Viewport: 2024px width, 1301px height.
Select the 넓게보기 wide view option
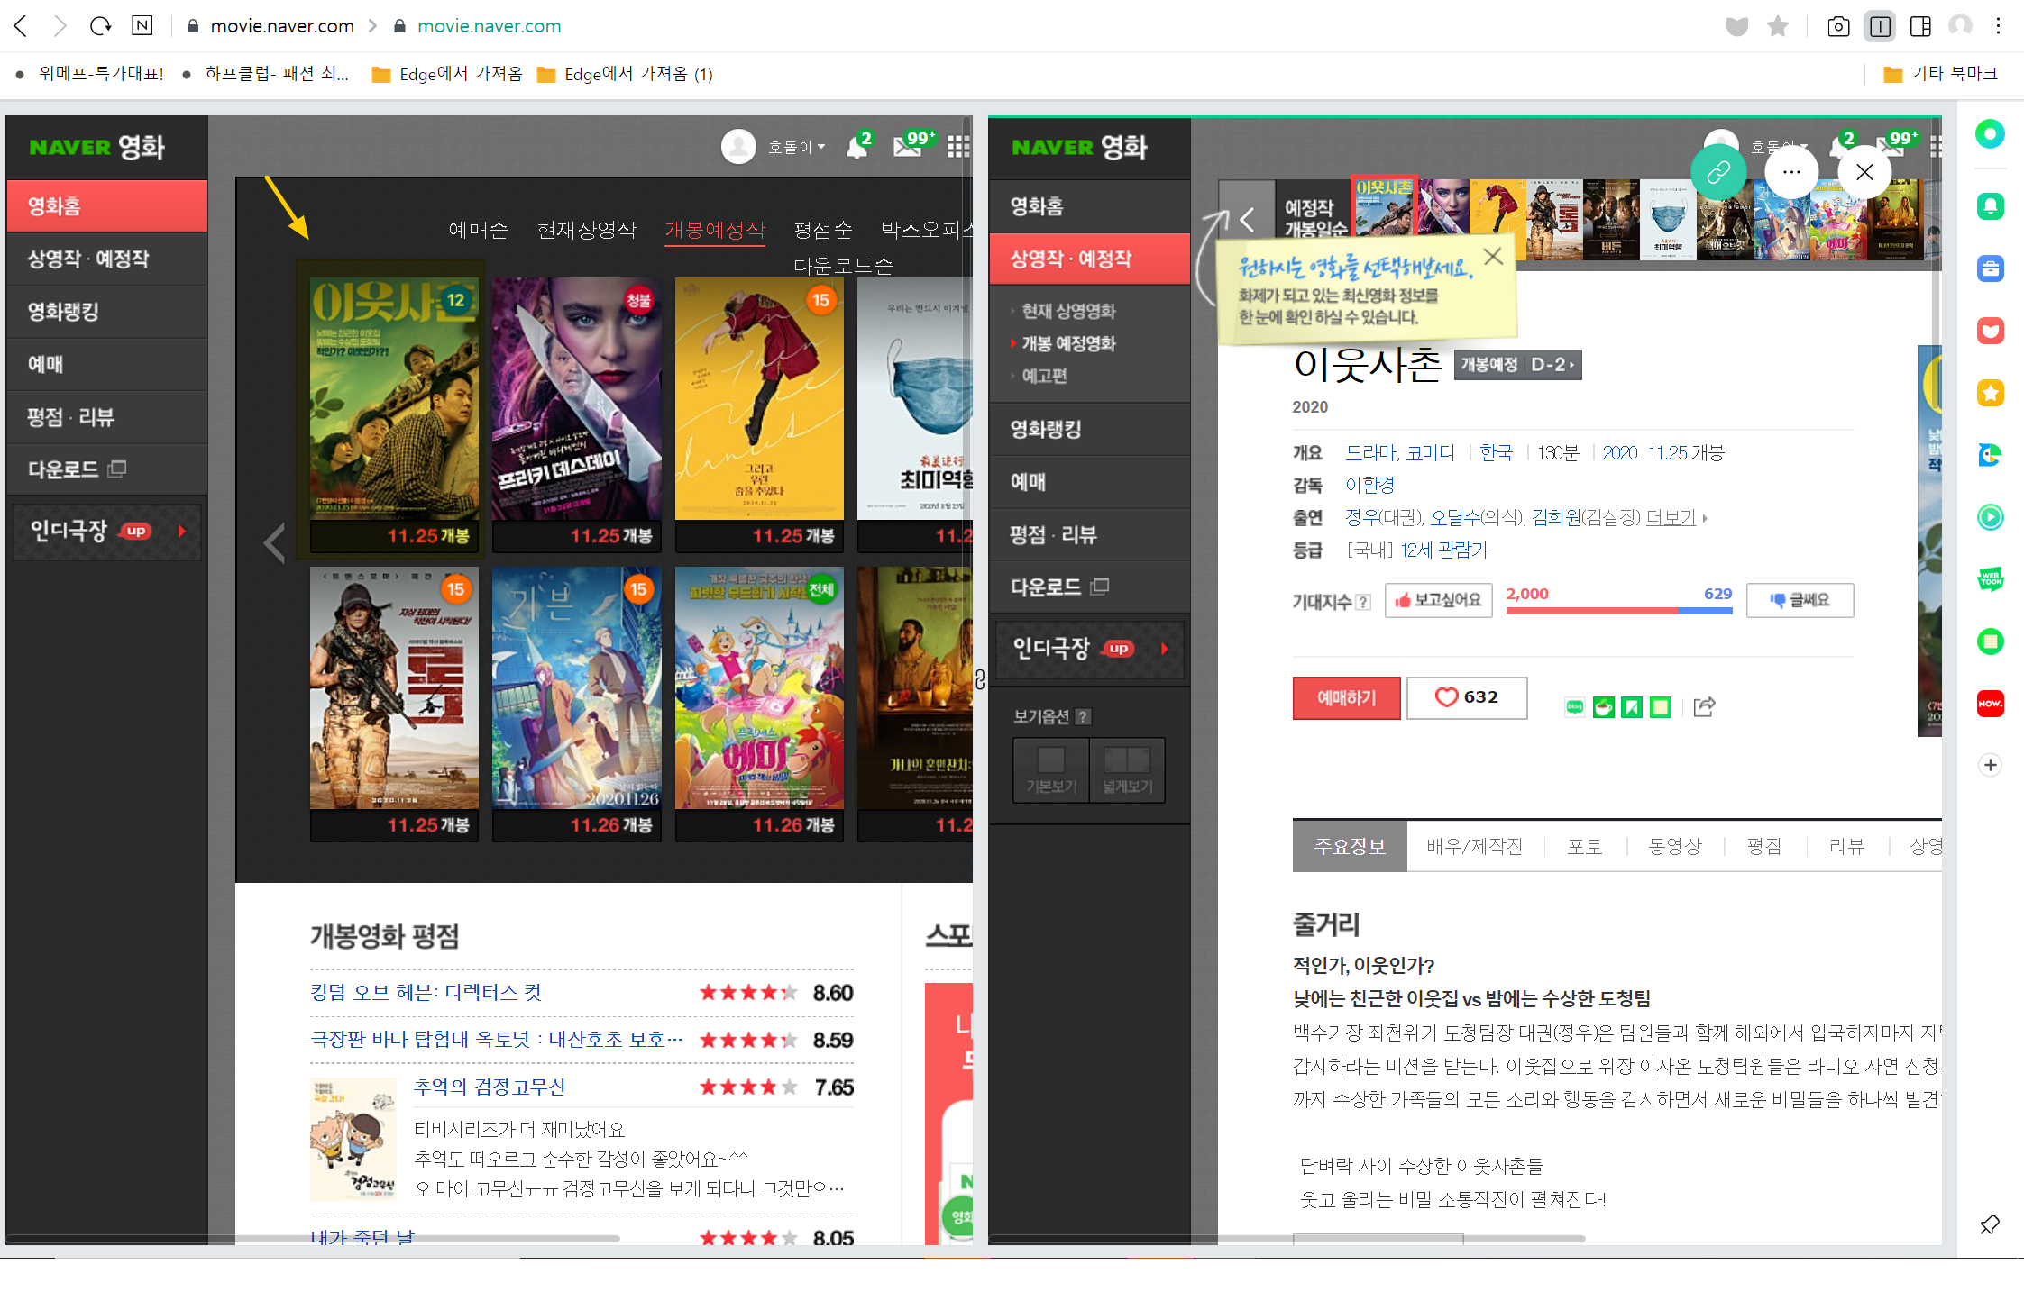coord(1127,770)
